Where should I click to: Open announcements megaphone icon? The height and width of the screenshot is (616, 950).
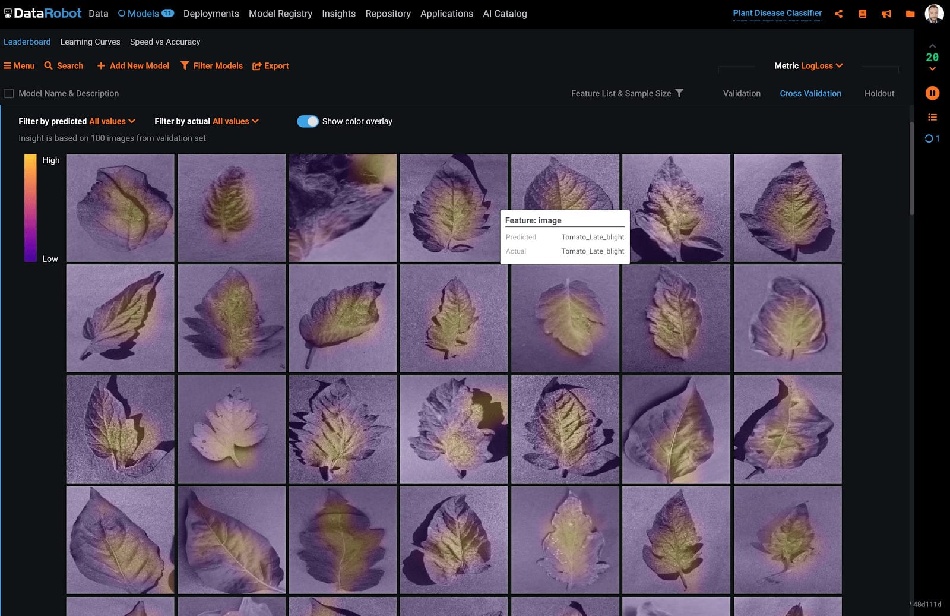[886, 14]
